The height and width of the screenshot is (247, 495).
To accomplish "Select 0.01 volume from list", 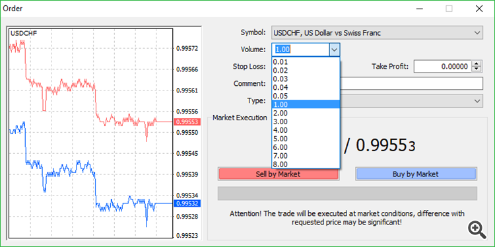I will [306, 62].
